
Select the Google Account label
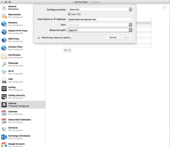(16, 144)
